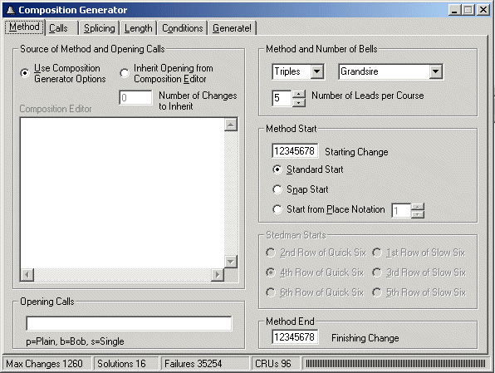This screenshot has width=495, height=373.
Task: Click the bell icon in title bar
Action: point(11,10)
